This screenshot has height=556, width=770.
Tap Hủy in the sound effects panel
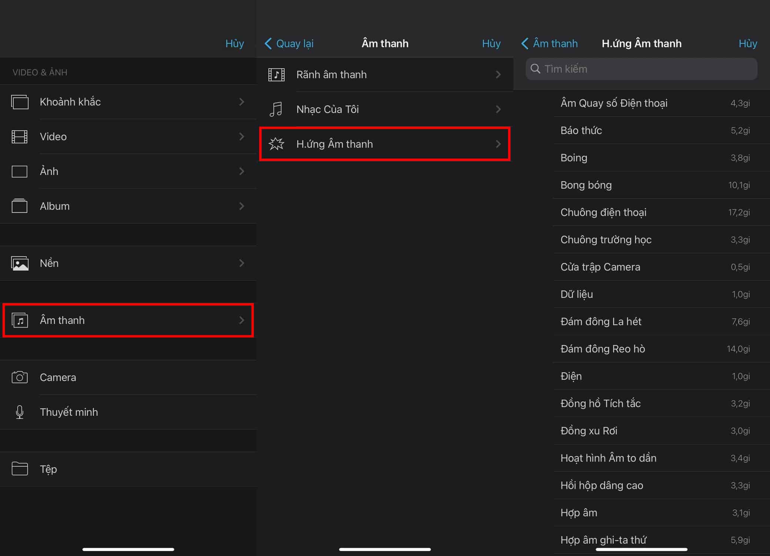[747, 43]
